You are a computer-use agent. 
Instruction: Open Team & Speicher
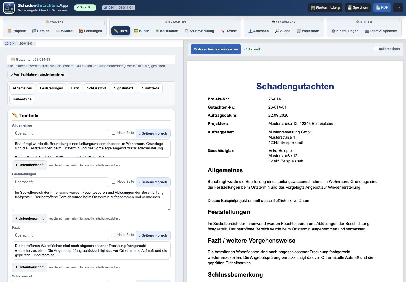point(381,31)
